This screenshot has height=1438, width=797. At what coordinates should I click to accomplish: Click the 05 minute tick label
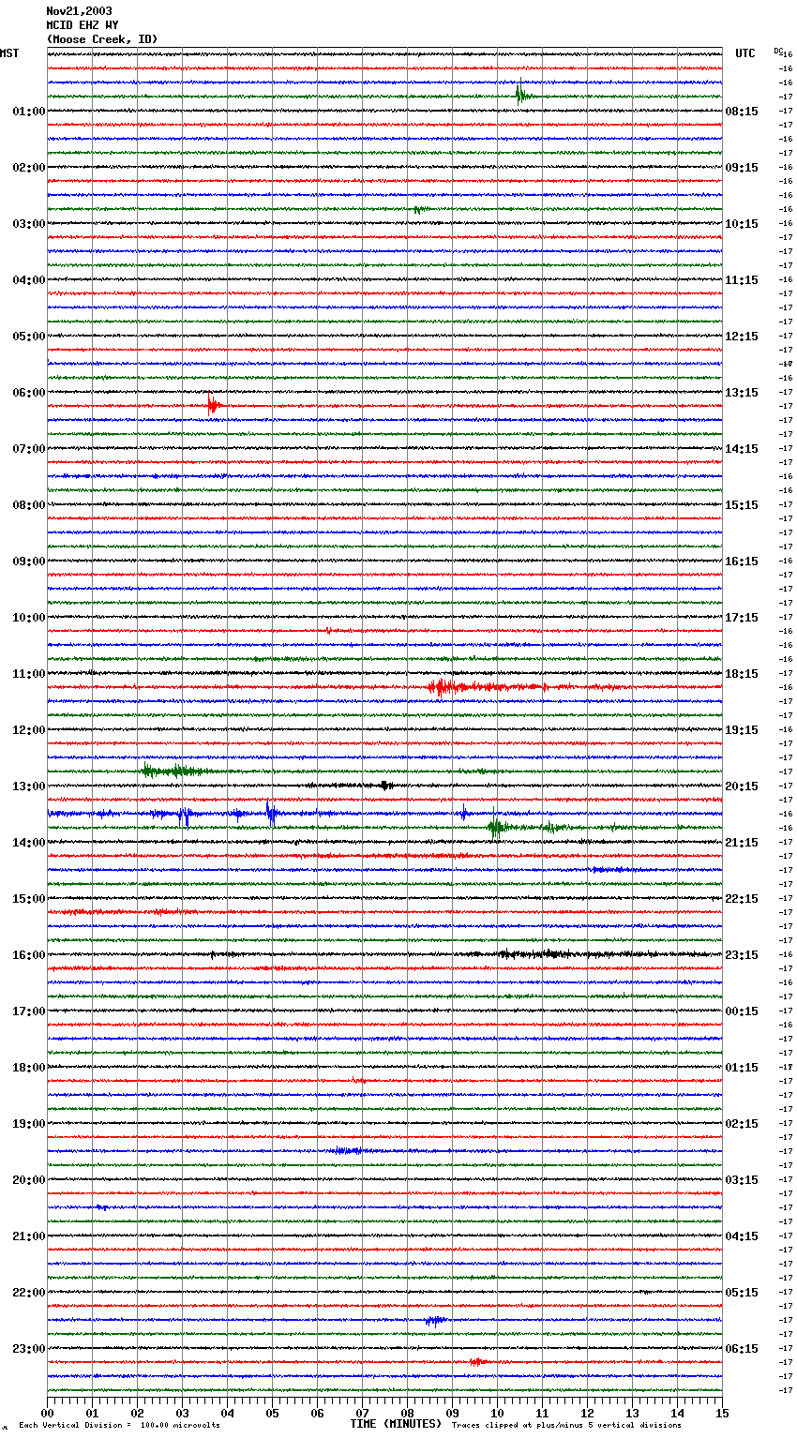(x=273, y=1413)
